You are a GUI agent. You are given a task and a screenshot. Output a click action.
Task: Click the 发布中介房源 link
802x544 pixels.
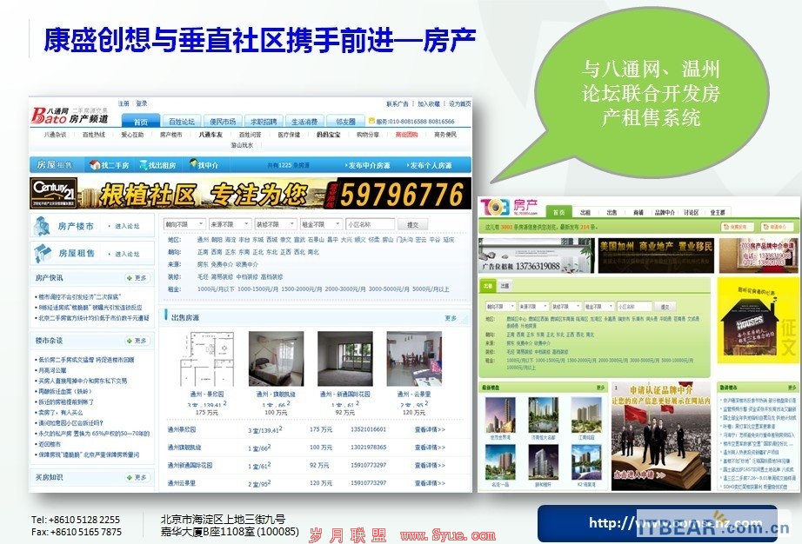tap(368, 165)
